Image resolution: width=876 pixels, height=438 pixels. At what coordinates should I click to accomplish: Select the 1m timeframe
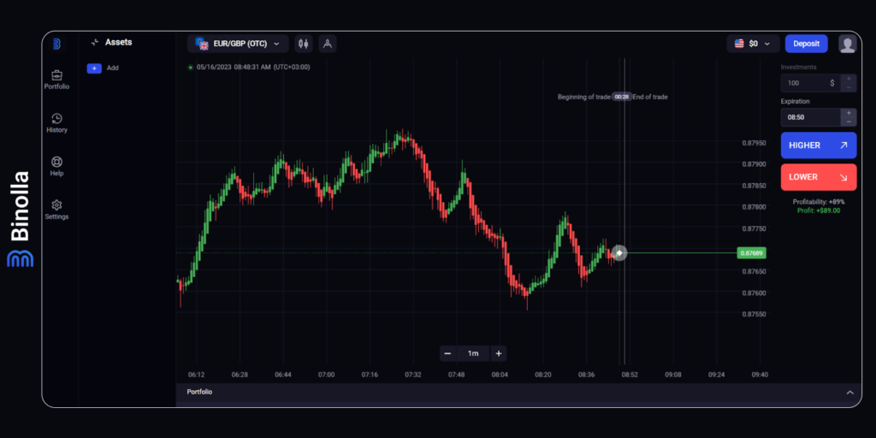(473, 353)
